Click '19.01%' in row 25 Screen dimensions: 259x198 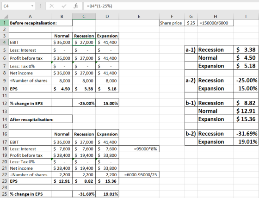tap(107, 194)
